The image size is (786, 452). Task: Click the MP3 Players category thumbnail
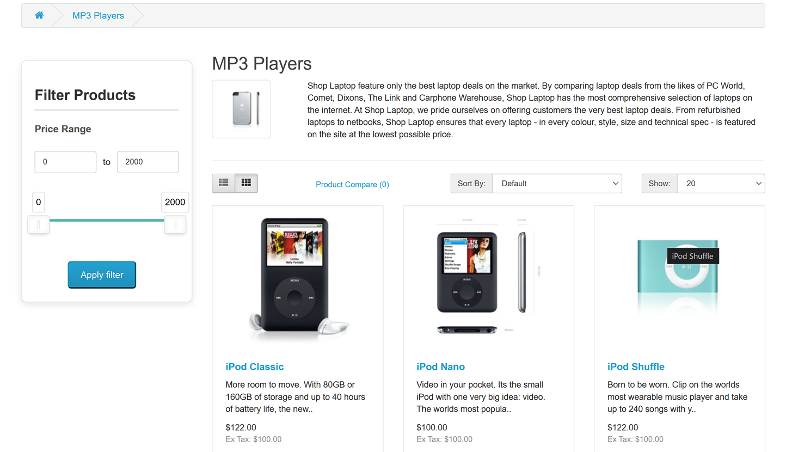(241, 109)
